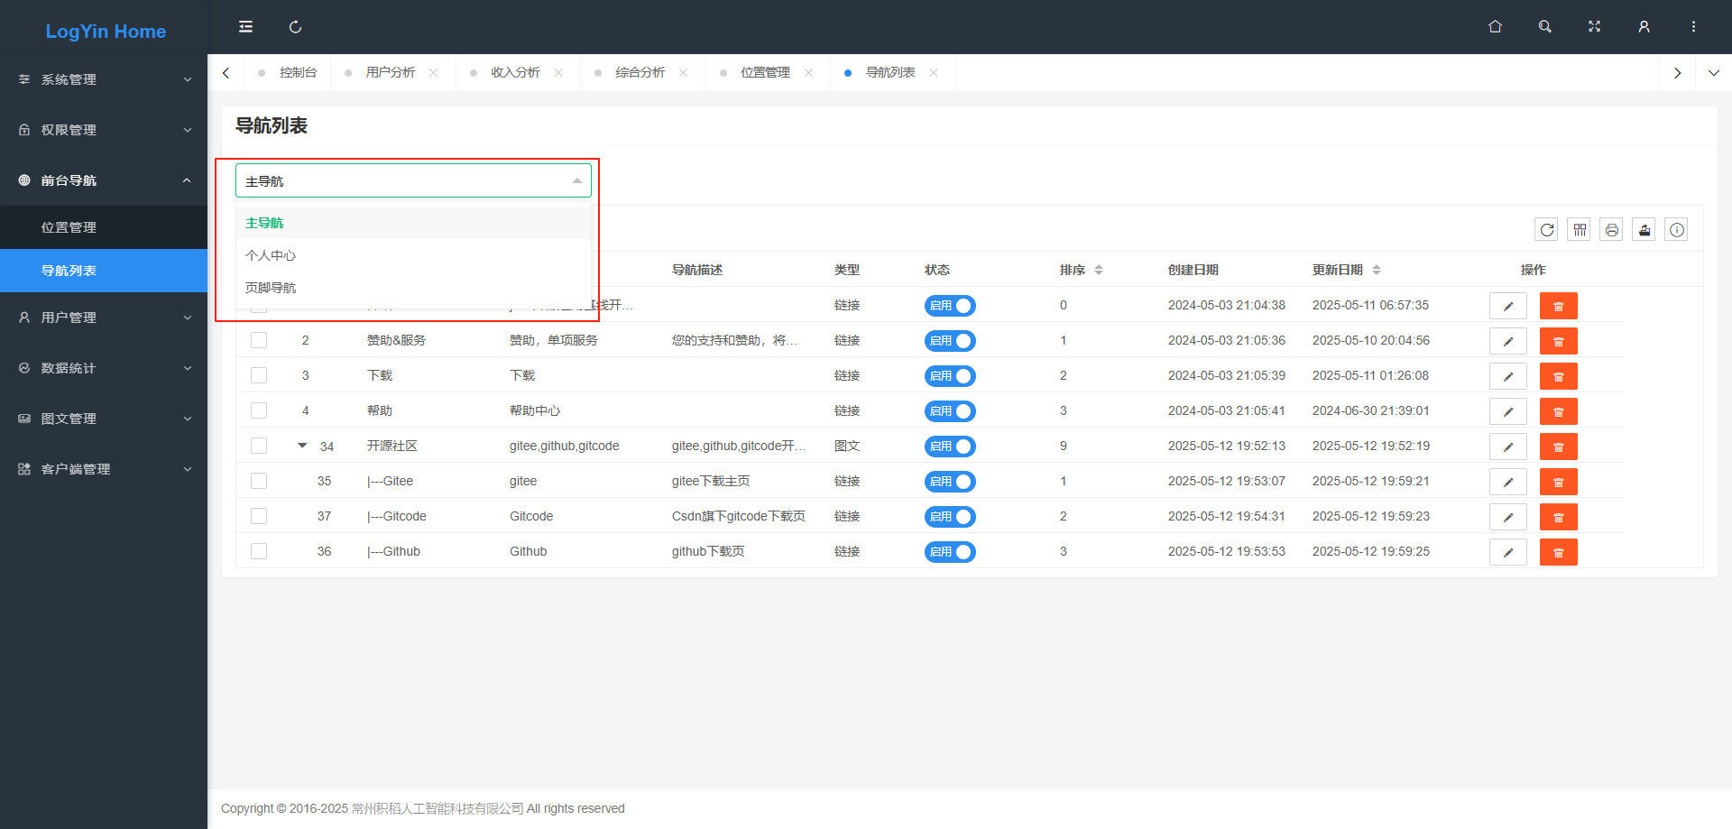Viewport: 1732px width, 829px height.
Task: Collapse 开源社区 tree row arrow
Action: pos(302,446)
